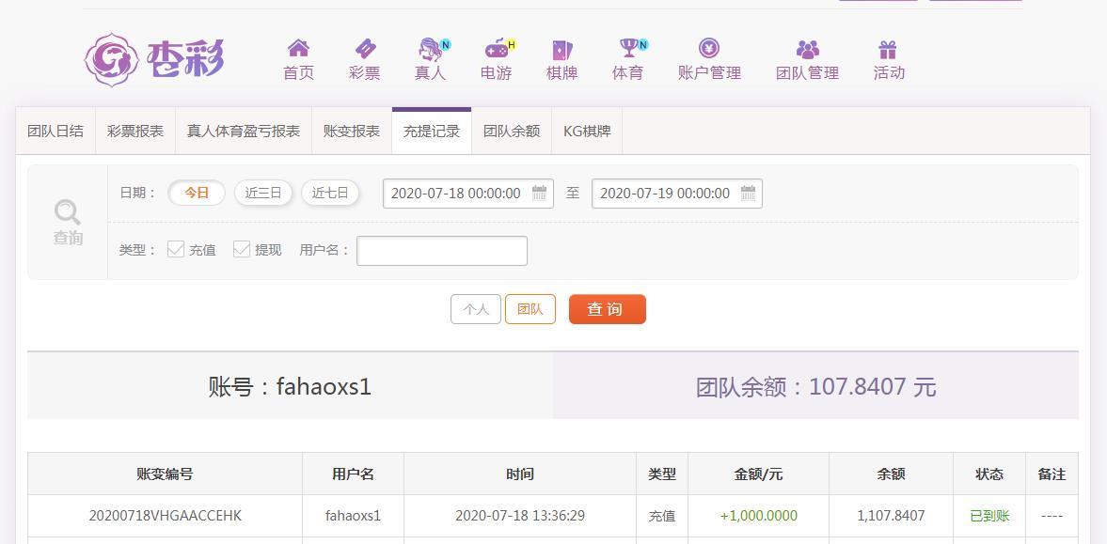Screen dimensions: 1107x544
Task: Select the 个人 filter button
Action: coord(476,309)
